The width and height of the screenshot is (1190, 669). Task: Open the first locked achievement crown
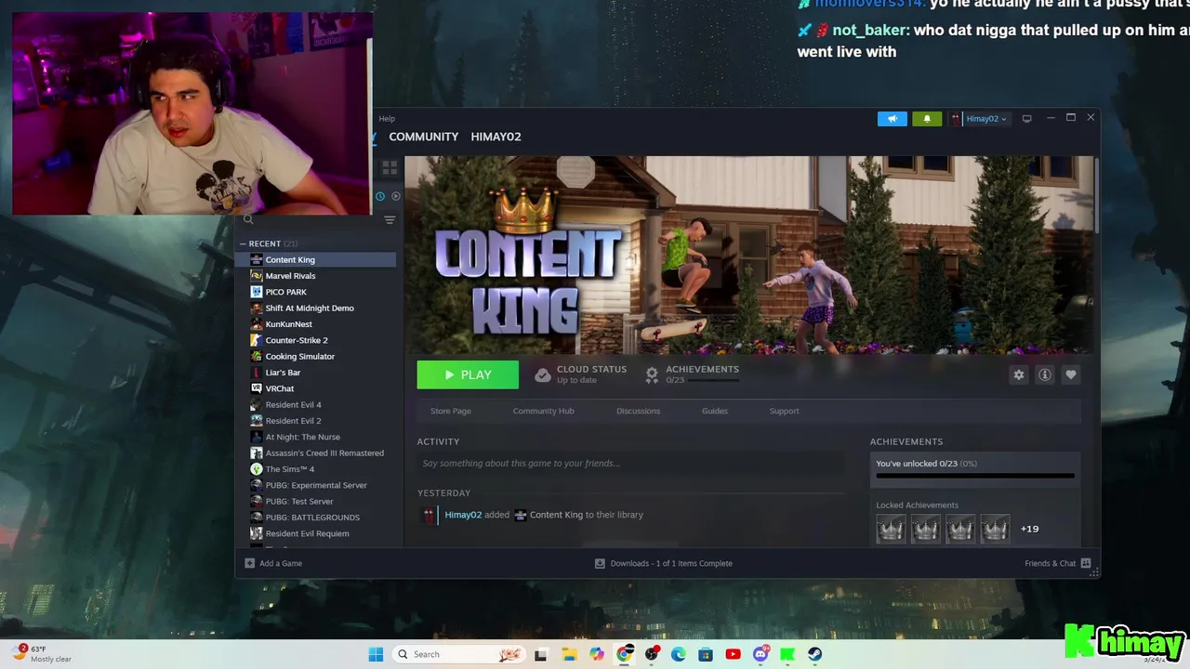[891, 529]
